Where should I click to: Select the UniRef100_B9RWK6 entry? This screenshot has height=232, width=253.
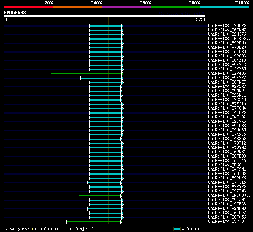coord(227,178)
